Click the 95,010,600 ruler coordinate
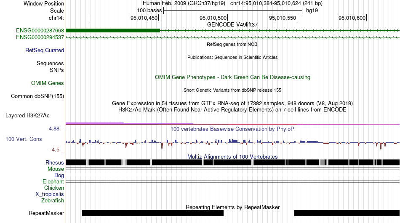Screen dimensions: 400x223 [x=352, y=18]
